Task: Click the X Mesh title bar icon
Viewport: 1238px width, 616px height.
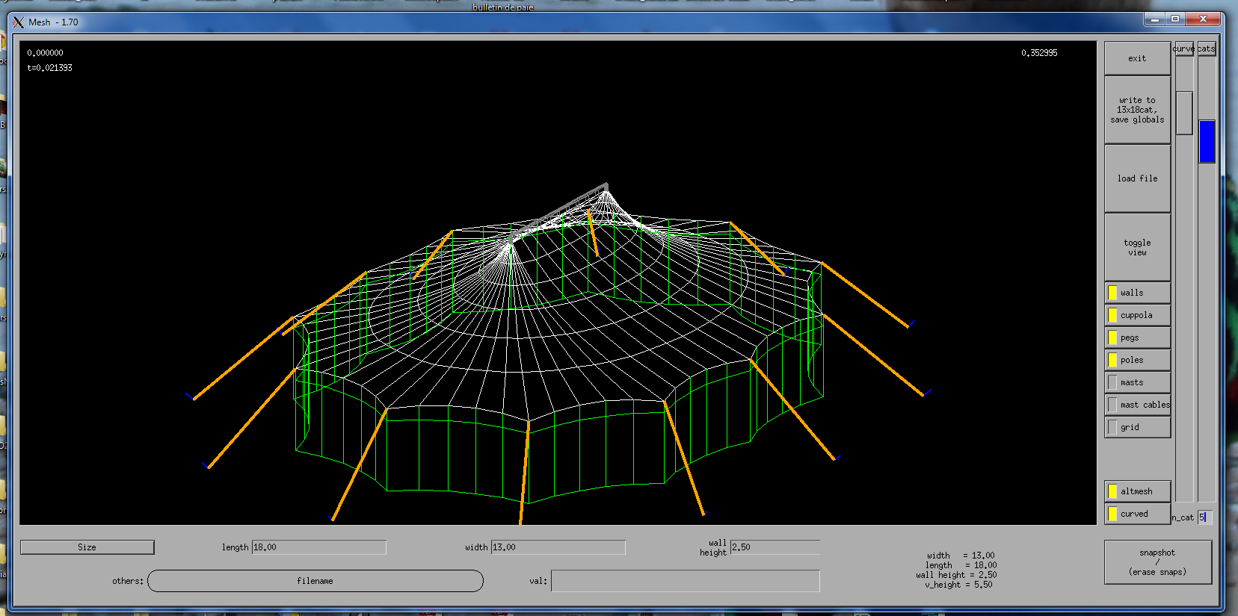Action: (19, 22)
